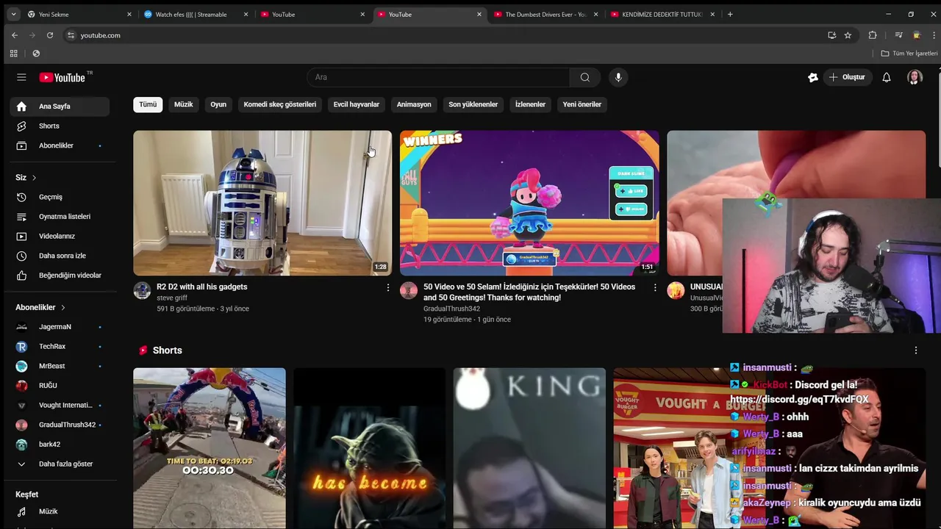Image resolution: width=941 pixels, height=529 pixels.
Task: Play the Fall Guys WINNERS thumbnail
Action: [529, 203]
